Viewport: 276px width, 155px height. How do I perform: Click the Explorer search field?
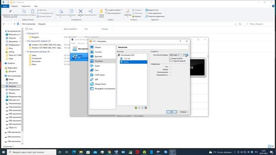[258, 24]
